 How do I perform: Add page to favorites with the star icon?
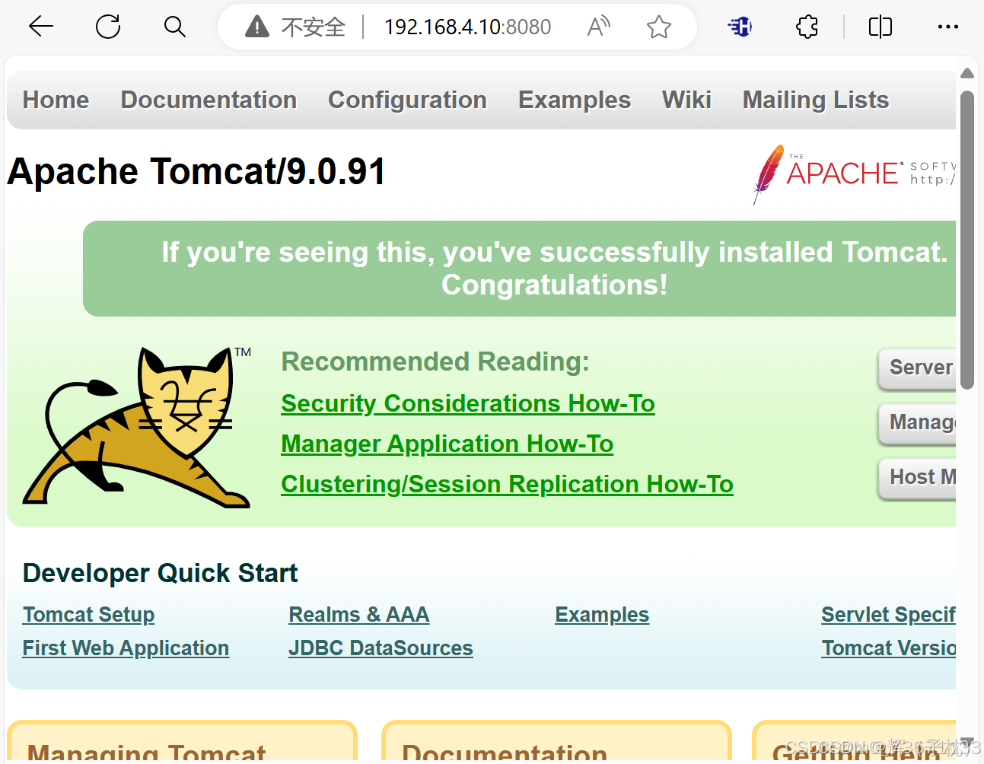click(x=659, y=27)
